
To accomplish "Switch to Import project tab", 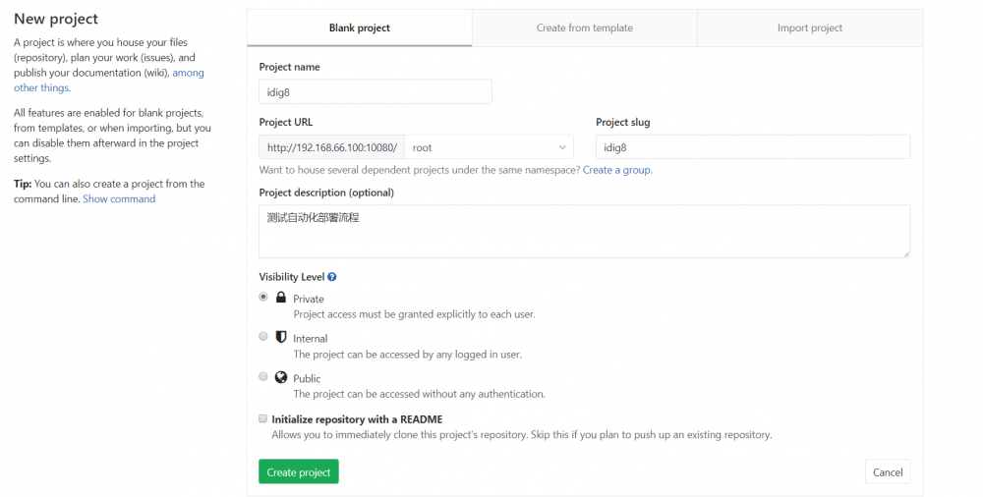I will (x=809, y=28).
